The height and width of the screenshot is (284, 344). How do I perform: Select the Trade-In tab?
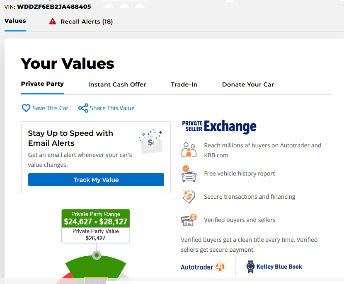184,84
